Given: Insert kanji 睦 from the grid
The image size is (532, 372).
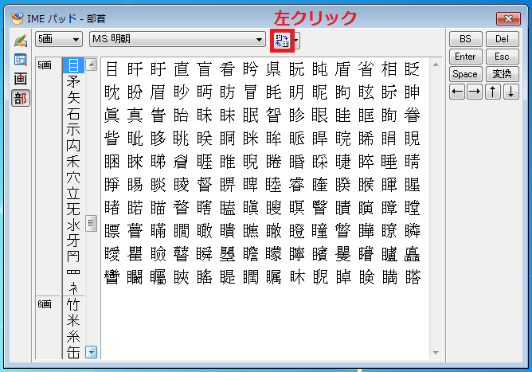Looking at the screenshot, I should (273, 185).
